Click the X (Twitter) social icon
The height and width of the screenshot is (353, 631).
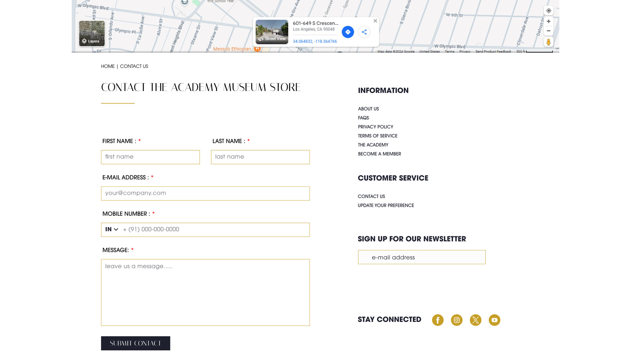[475, 320]
